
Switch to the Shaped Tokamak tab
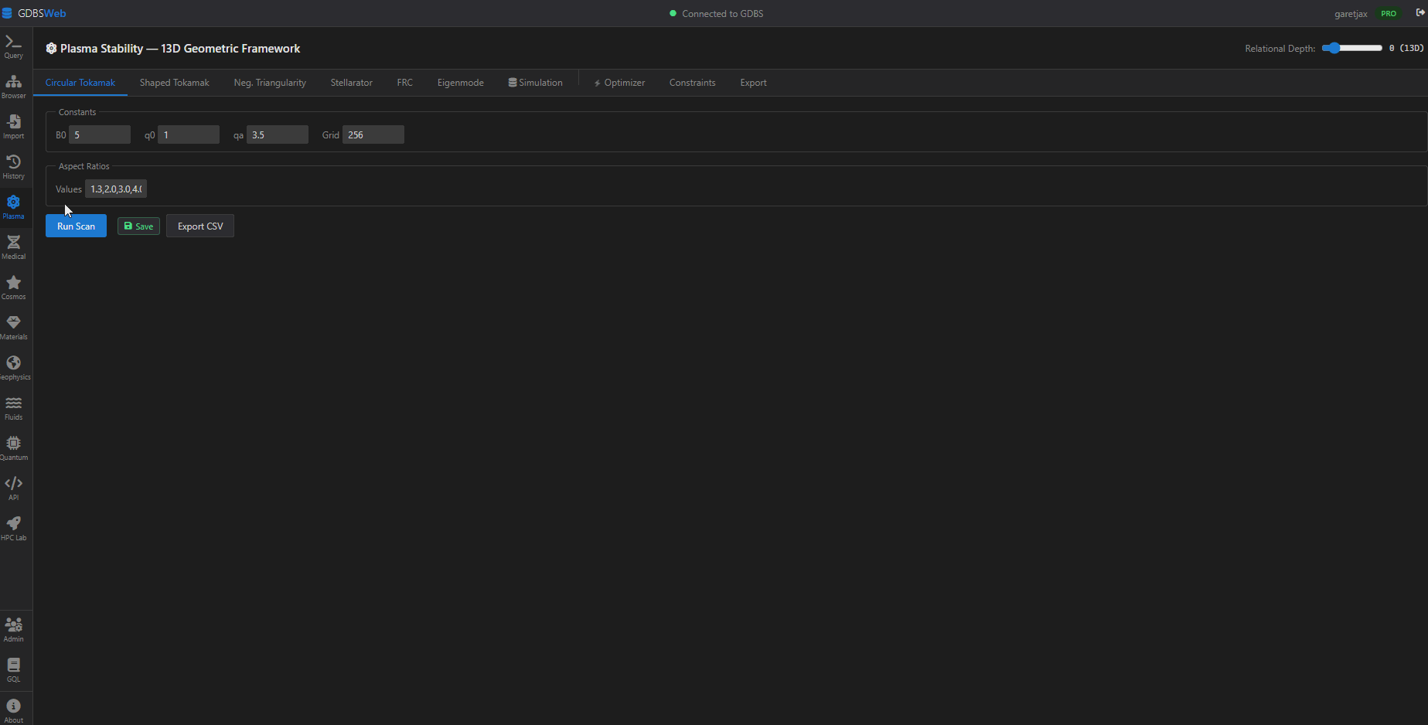pyautogui.click(x=174, y=83)
